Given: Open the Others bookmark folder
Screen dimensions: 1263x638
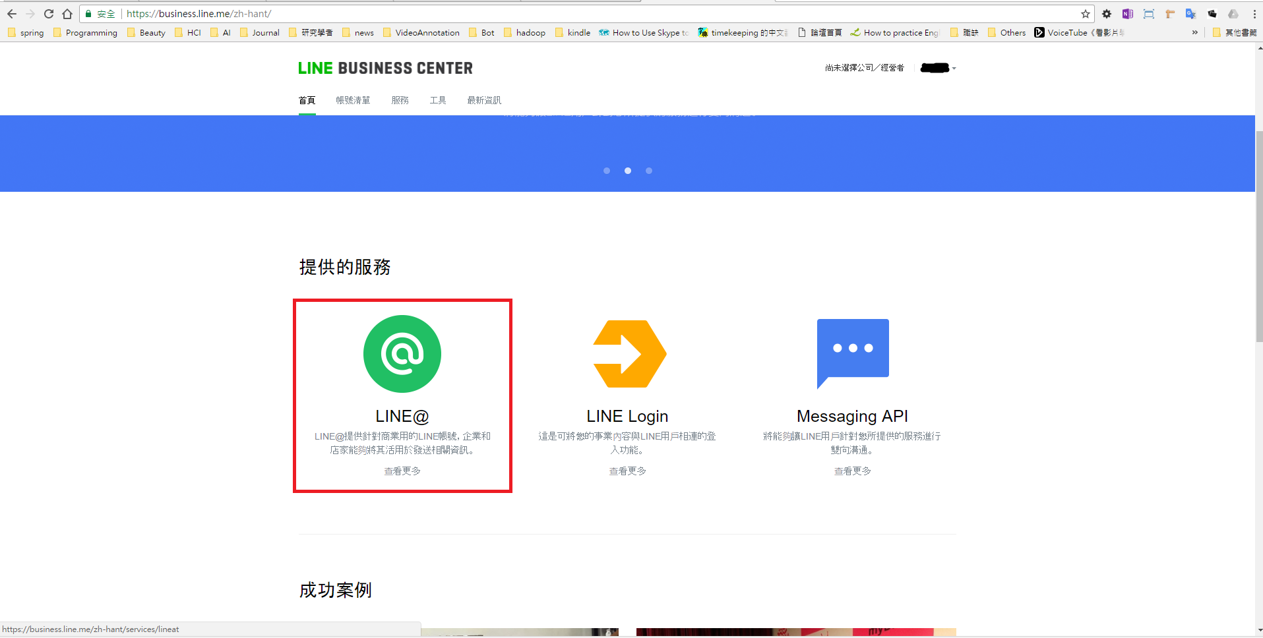Looking at the screenshot, I should click(1006, 32).
